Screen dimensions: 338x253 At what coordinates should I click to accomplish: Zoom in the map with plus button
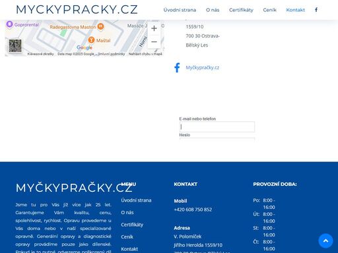coord(154,28)
